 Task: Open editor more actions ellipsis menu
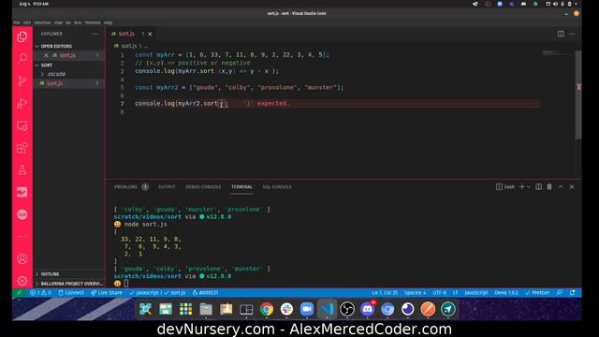click(572, 34)
